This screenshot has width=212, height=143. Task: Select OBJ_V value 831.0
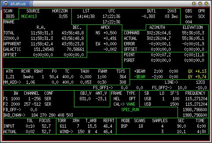[x=85, y=99]
